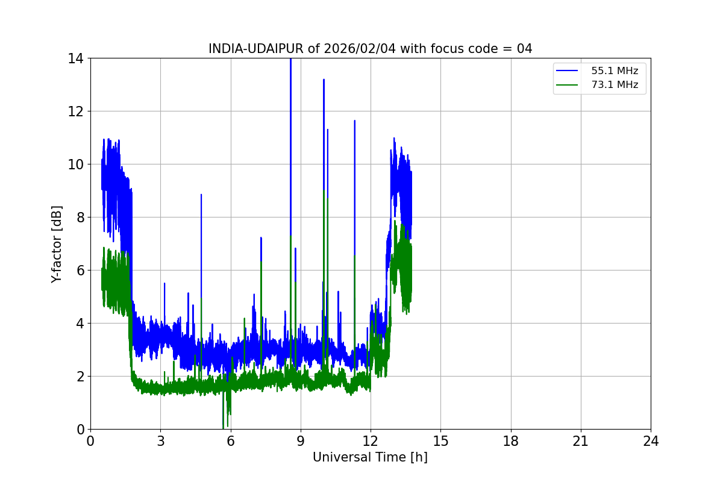Click x-axis tick label 21

click(581, 441)
